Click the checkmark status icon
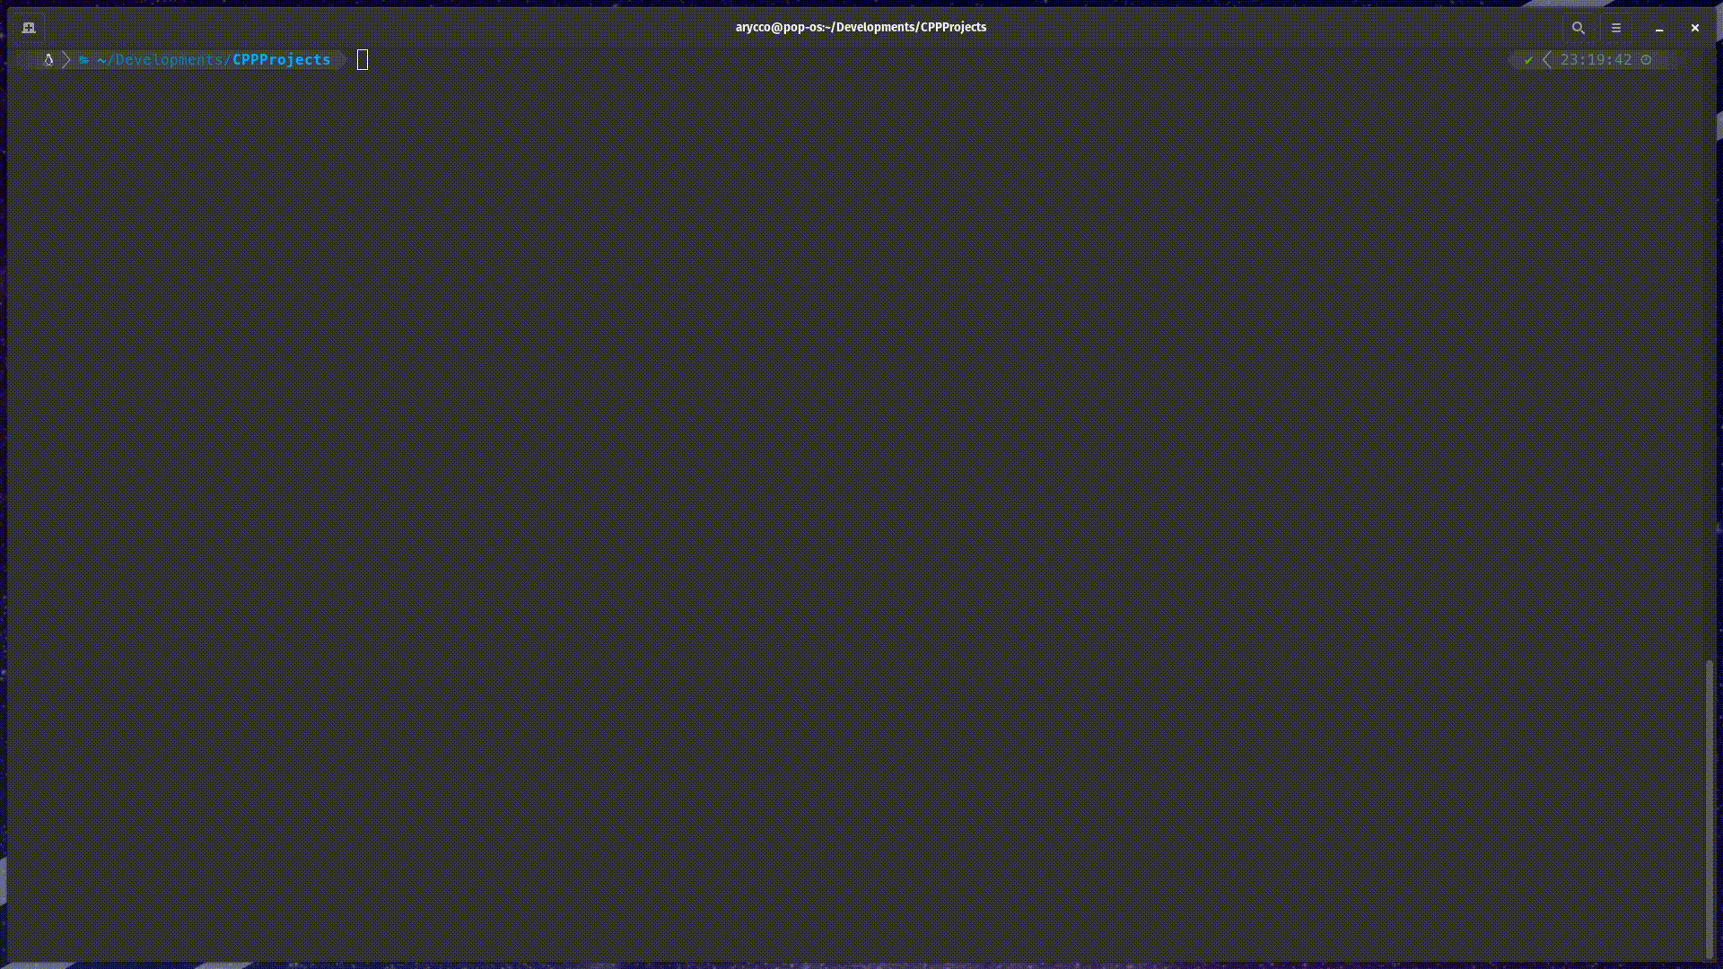The image size is (1723, 969). point(1527,59)
